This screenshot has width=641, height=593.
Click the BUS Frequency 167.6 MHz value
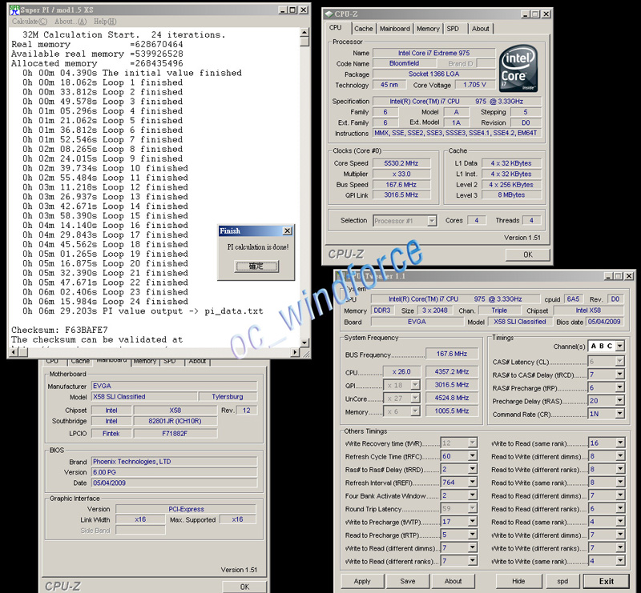[x=452, y=354]
